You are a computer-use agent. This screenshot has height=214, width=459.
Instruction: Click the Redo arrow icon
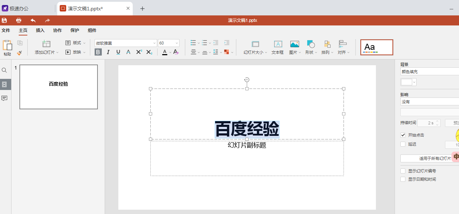[47, 20]
